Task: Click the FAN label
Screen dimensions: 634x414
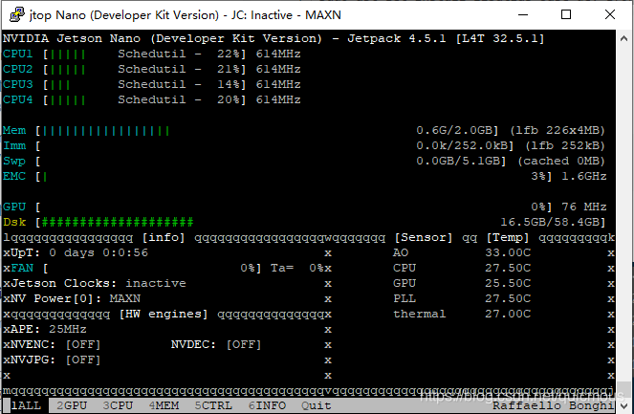Action: tap(22, 268)
